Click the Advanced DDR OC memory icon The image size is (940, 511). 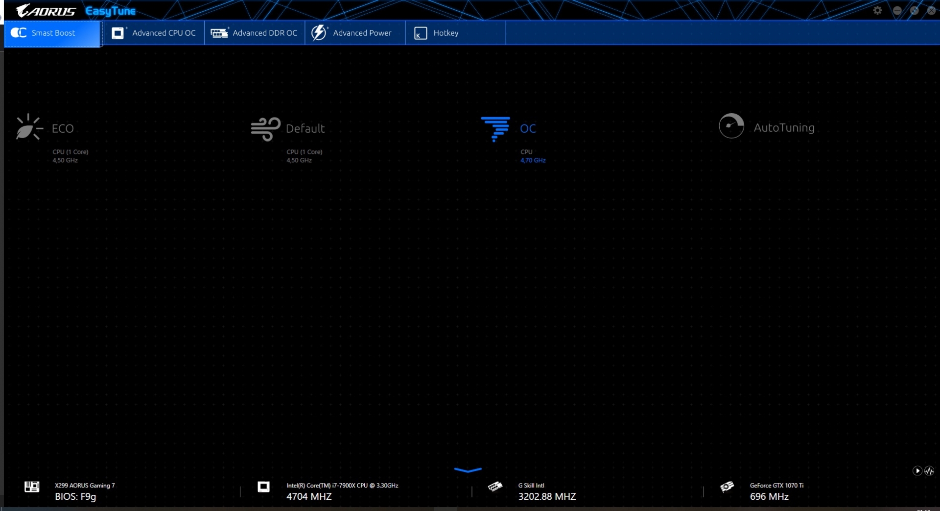pos(219,33)
